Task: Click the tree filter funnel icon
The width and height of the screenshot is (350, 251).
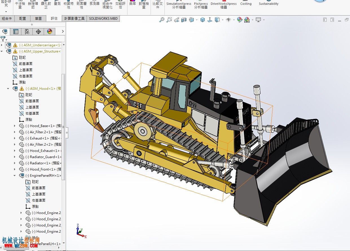Action: [3, 39]
